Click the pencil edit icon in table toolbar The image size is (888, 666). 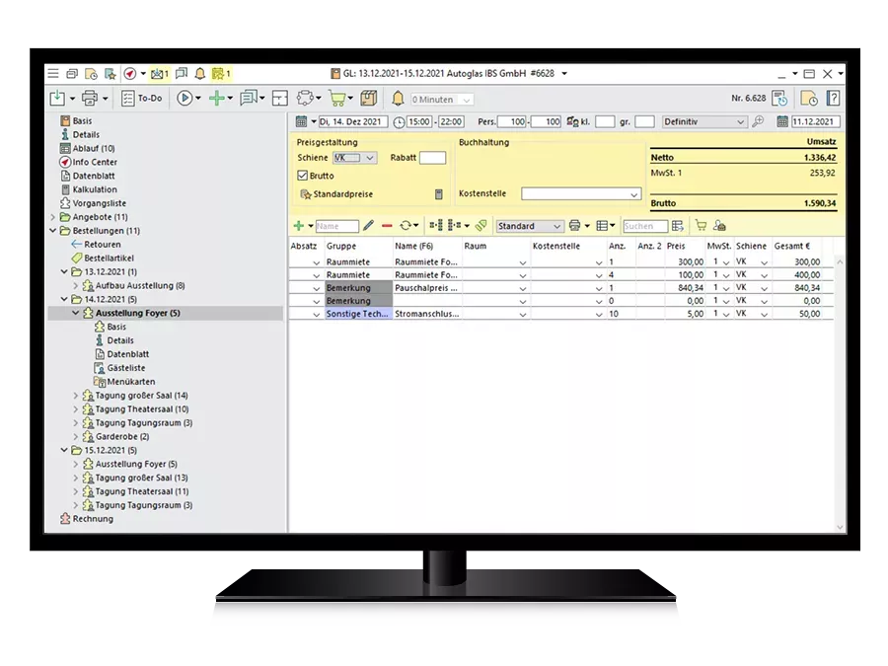click(x=369, y=226)
